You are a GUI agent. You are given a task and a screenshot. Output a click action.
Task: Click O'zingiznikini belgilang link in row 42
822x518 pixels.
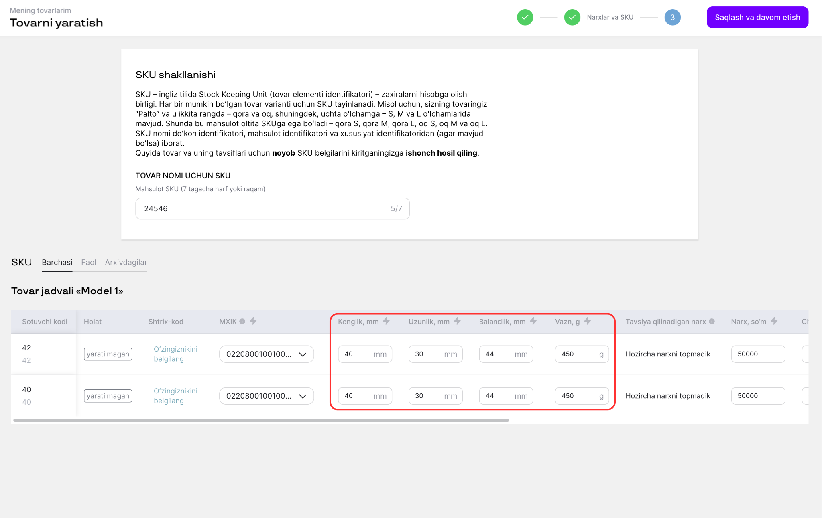[175, 354]
